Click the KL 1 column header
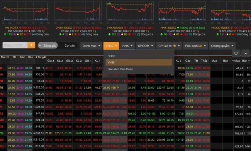251x151 pixels. click(97, 60)
